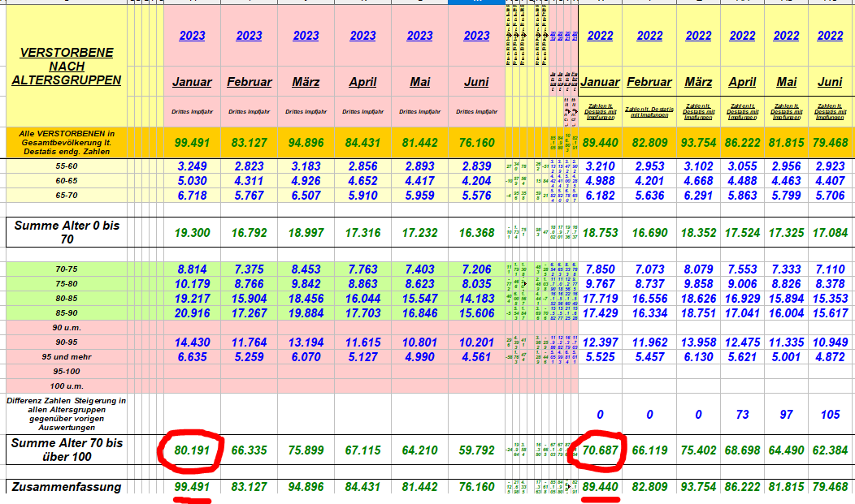Select the 'Summe Alter 70 bis über 100' label

pyautogui.click(x=67, y=450)
